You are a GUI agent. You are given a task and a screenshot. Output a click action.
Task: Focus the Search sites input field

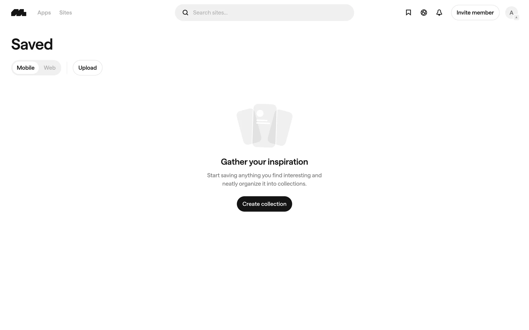(264, 13)
